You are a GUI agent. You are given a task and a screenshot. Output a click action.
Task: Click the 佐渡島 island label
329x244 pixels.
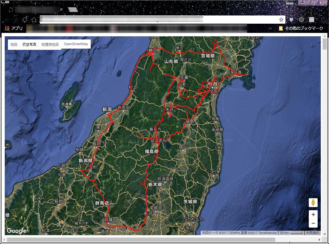coord(67,104)
